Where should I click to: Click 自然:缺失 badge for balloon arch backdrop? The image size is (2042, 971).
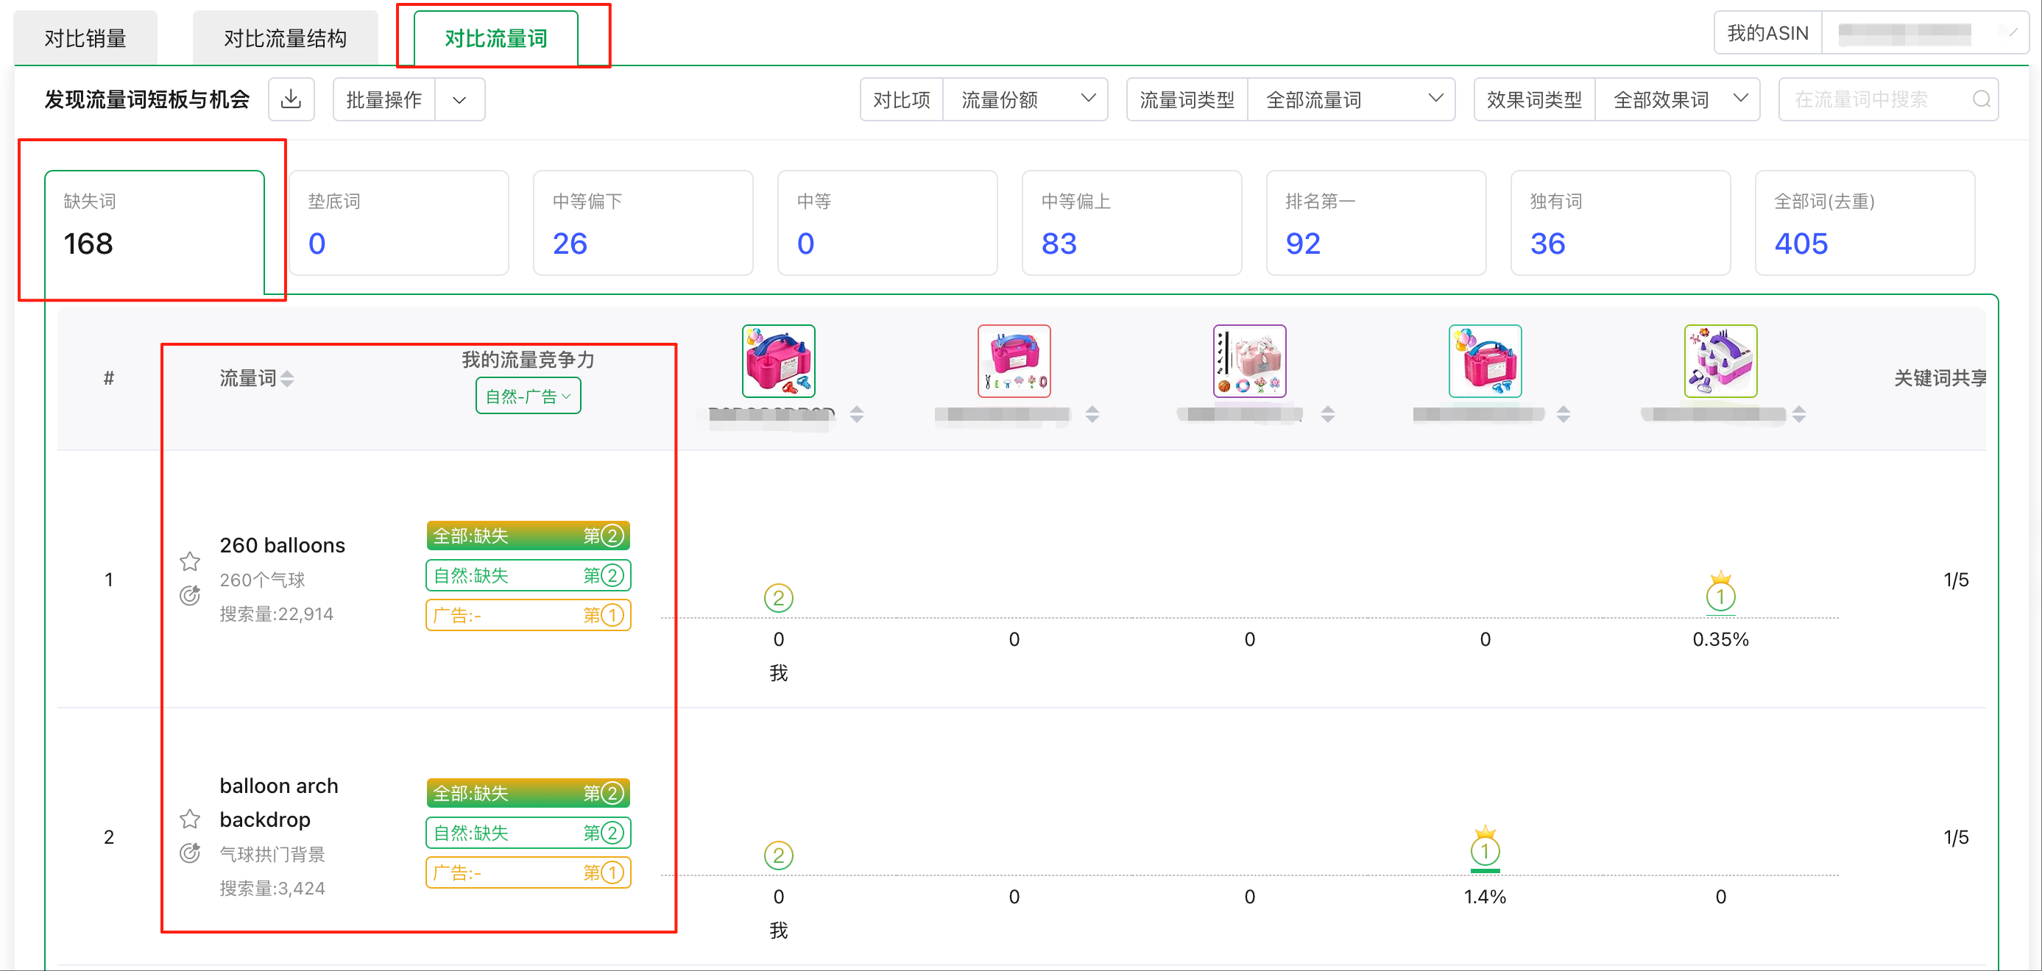tap(528, 833)
